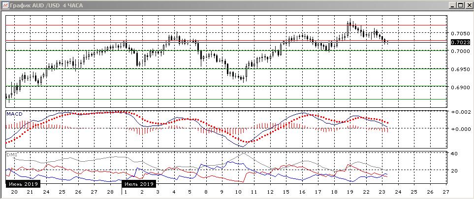Image resolution: width=474 pixels, height=199 pixels.
Task: Click date label 28 on time axis
Action: click(x=110, y=192)
